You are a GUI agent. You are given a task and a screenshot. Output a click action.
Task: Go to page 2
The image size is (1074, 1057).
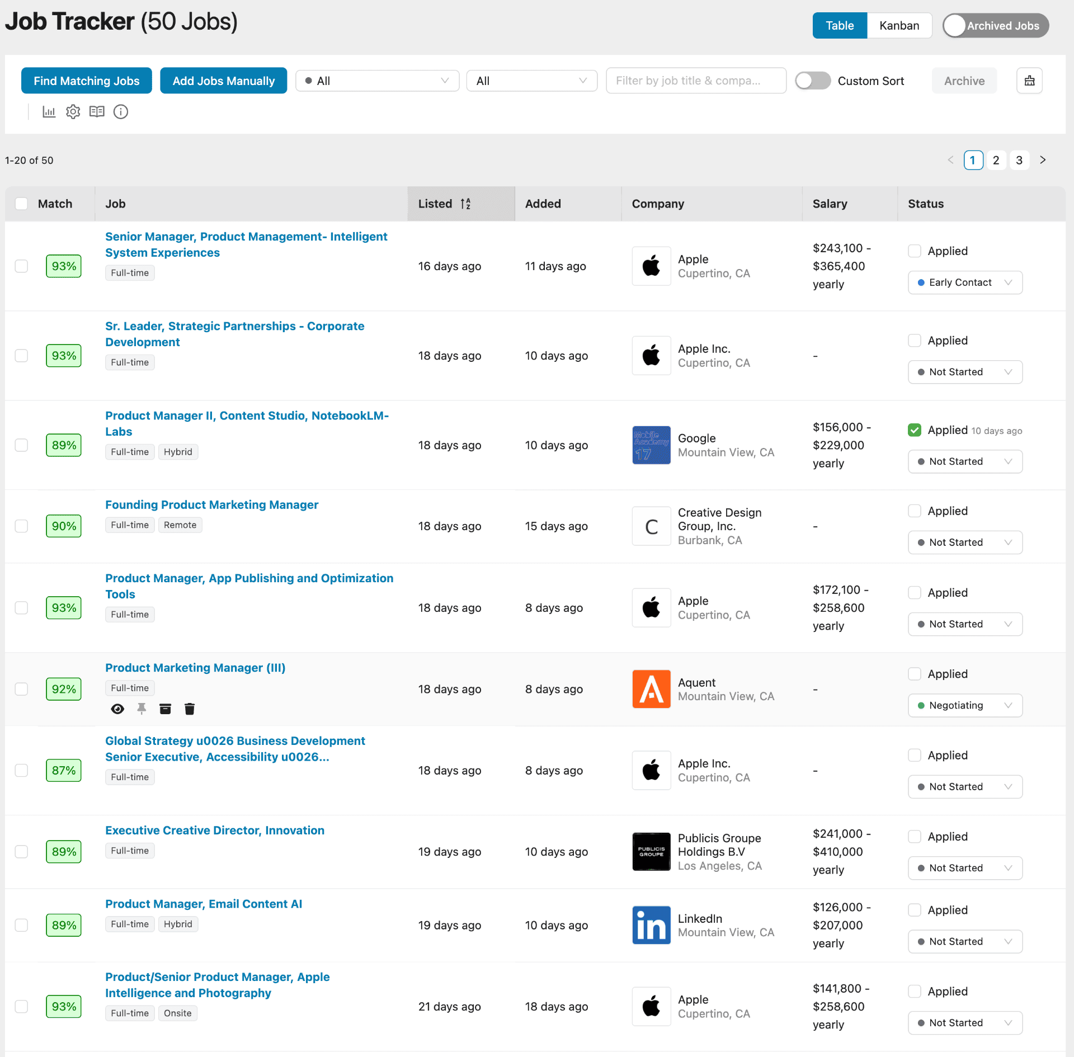(996, 160)
